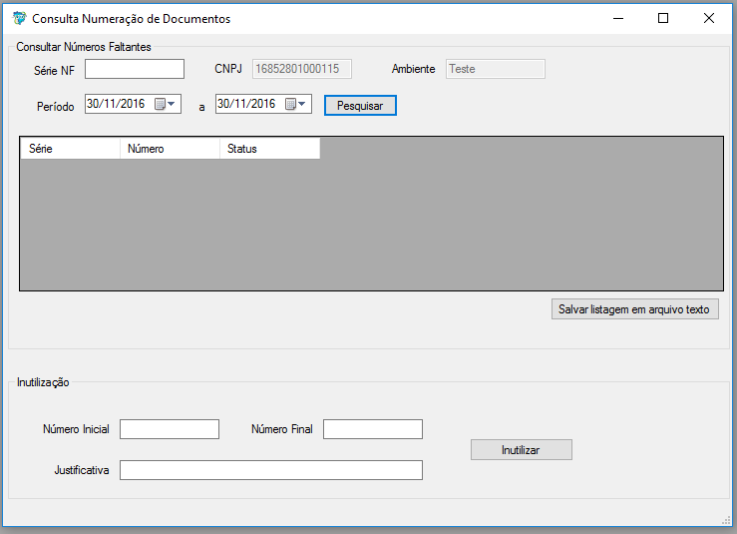The height and width of the screenshot is (534, 737).
Task: Click the Ambiente field showing Teste
Action: pyautogui.click(x=495, y=69)
